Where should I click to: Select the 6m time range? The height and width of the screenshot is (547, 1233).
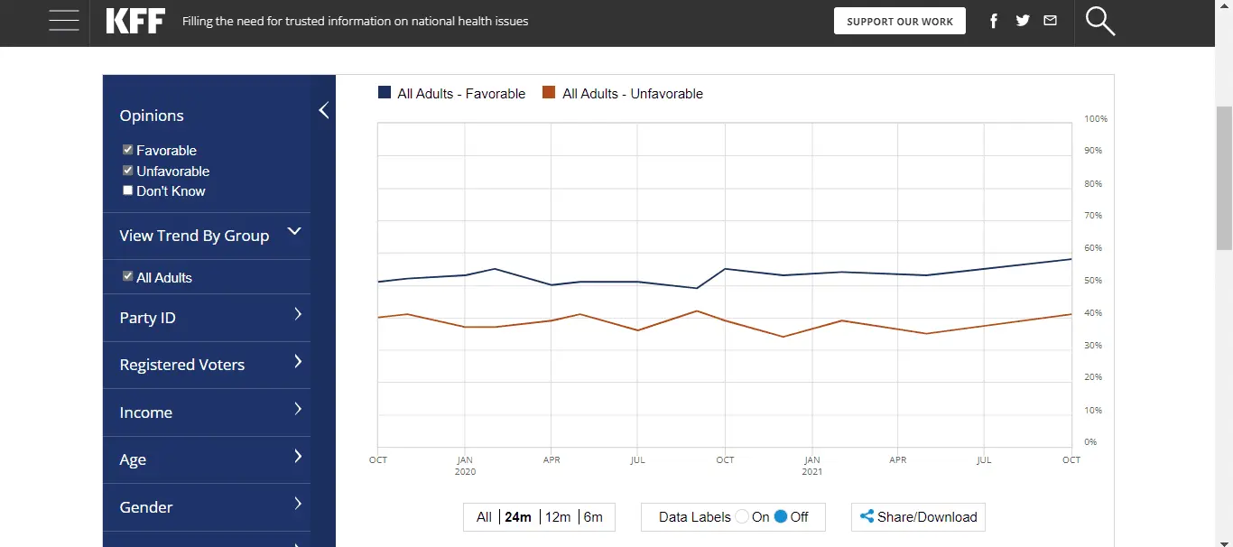click(593, 517)
